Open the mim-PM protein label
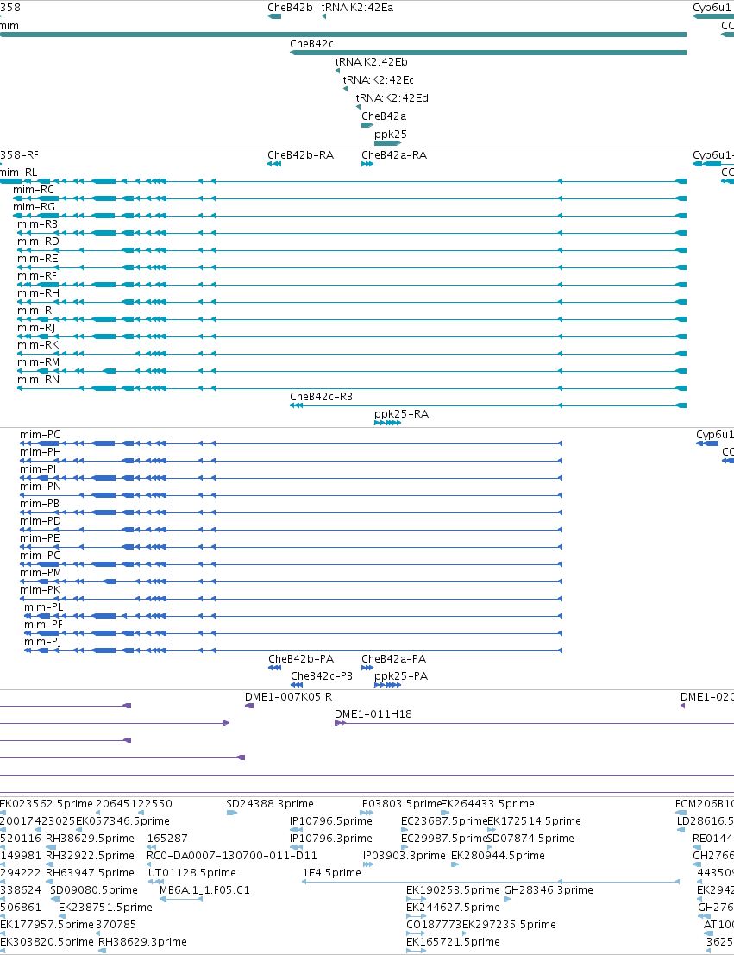 tap(41, 573)
